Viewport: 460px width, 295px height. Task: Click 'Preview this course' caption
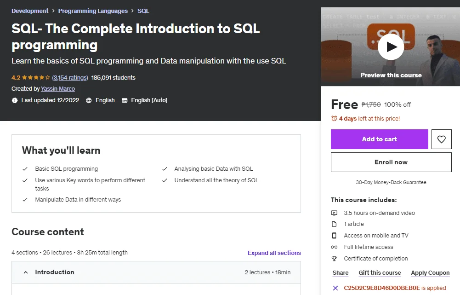(391, 75)
